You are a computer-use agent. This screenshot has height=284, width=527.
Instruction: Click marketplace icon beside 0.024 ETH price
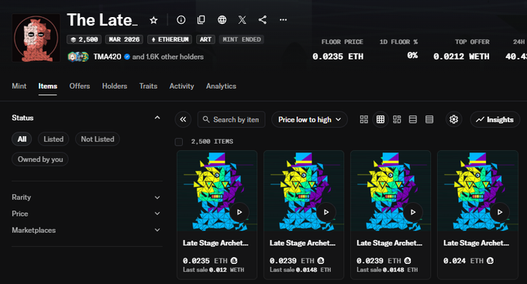point(491,261)
